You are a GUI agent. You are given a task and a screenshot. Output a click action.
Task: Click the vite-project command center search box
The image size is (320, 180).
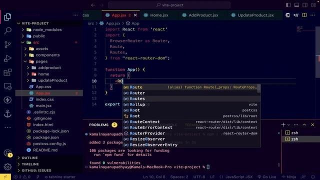point(169,5)
